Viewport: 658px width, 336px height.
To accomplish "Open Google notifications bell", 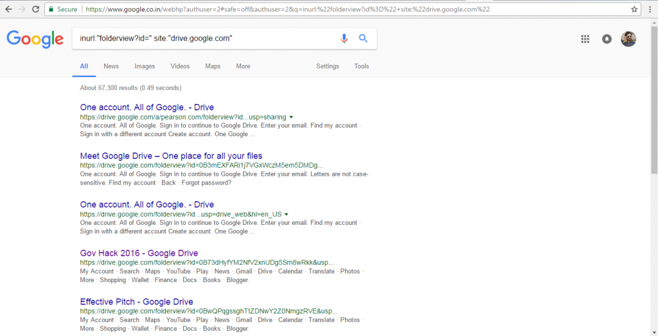I will [x=607, y=39].
